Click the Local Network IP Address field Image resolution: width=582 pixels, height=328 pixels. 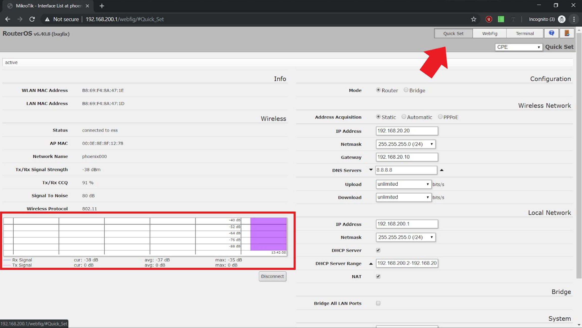pyautogui.click(x=407, y=224)
